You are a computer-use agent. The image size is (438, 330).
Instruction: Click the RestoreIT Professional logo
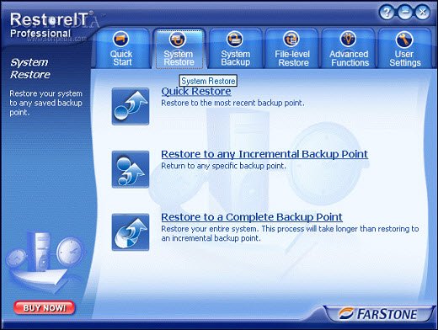(51, 26)
